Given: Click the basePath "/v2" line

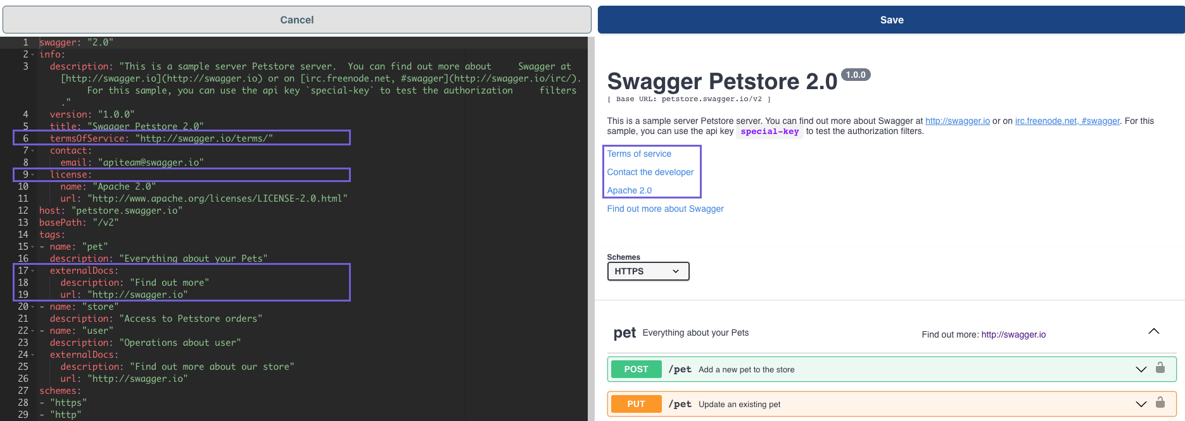Looking at the screenshot, I should pos(79,223).
